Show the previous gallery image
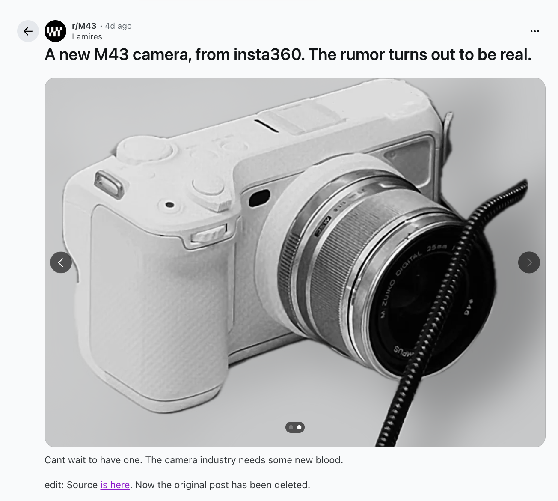The image size is (558, 501). pos(61,262)
